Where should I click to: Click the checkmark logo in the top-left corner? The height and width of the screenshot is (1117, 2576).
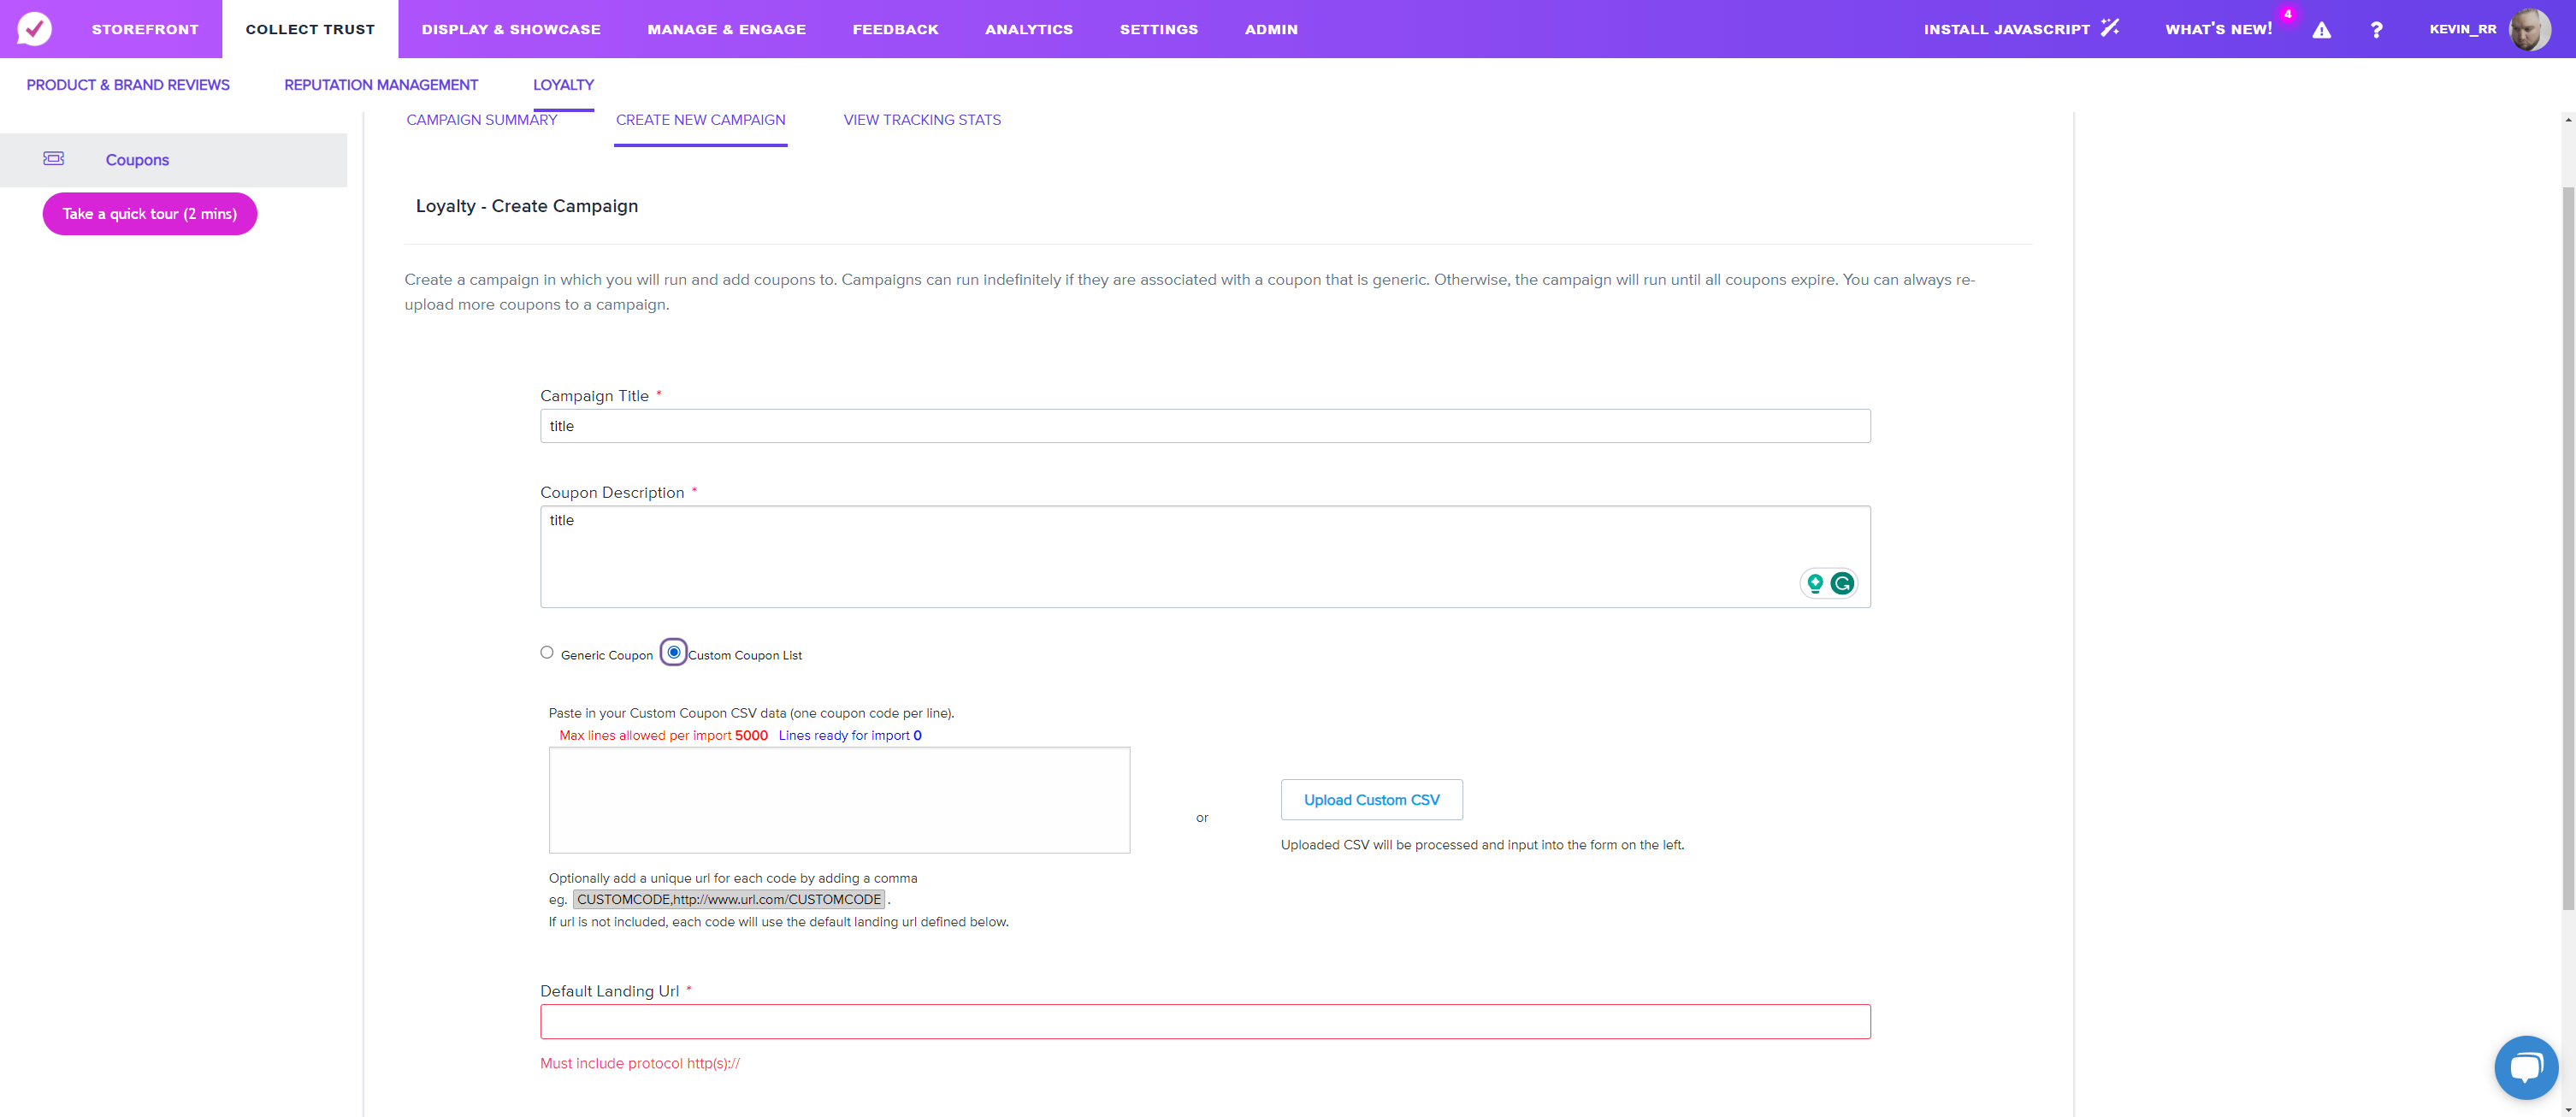click(34, 29)
